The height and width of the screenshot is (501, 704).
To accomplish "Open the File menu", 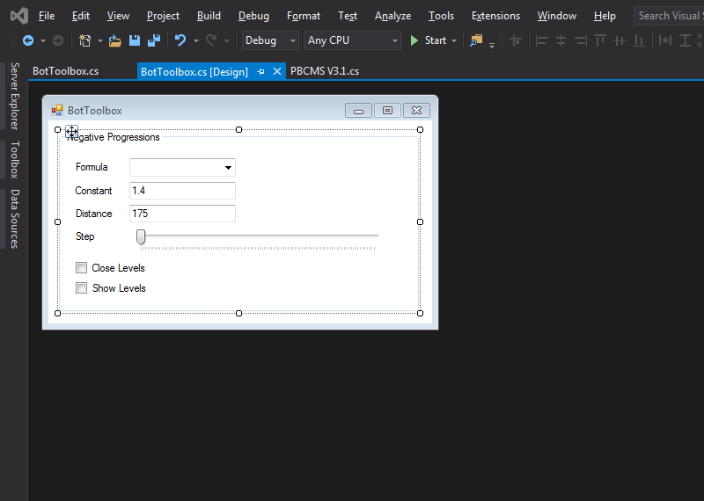I will click(x=47, y=16).
